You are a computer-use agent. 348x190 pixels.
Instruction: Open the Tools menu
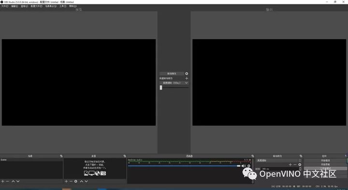(x=63, y=6)
